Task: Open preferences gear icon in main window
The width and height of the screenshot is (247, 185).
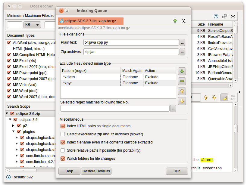Action: [x=224, y=16]
